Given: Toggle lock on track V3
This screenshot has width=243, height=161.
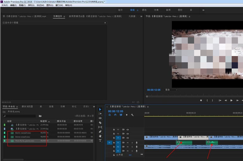Looking at the screenshot, I should [114, 130].
